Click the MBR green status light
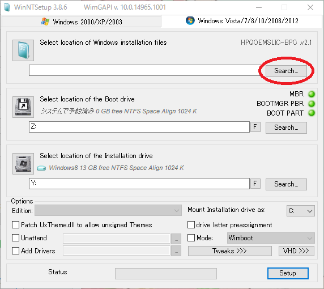 point(312,94)
